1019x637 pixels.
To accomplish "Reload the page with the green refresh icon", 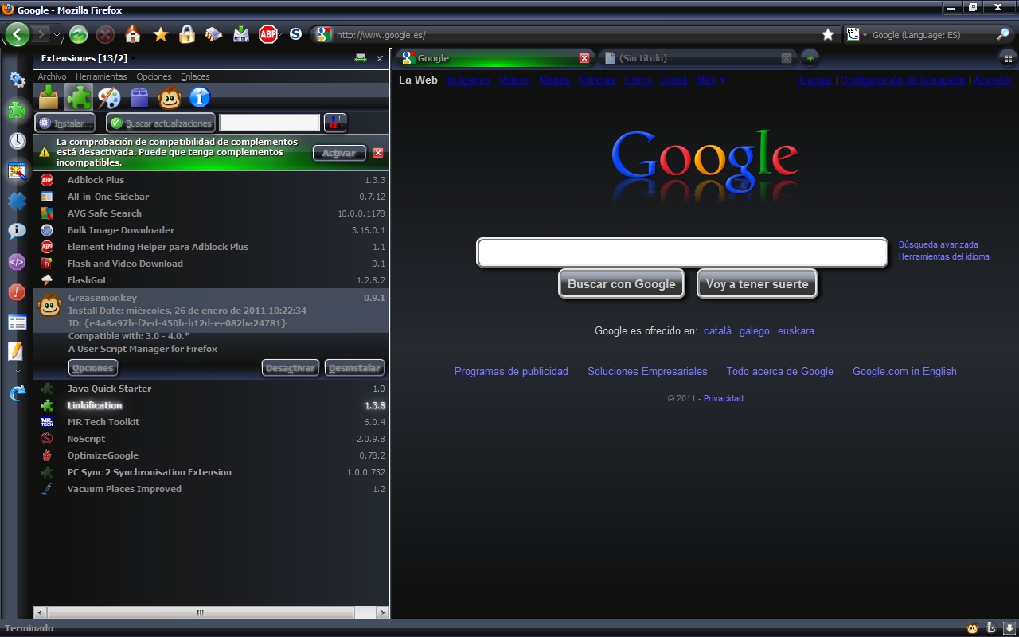I will click(x=78, y=34).
